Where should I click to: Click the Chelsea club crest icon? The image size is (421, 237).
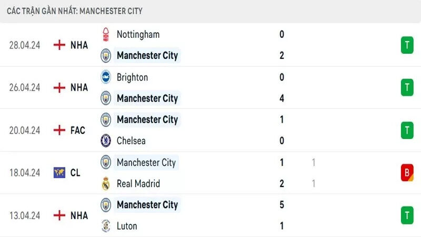(x=106, y=141)
